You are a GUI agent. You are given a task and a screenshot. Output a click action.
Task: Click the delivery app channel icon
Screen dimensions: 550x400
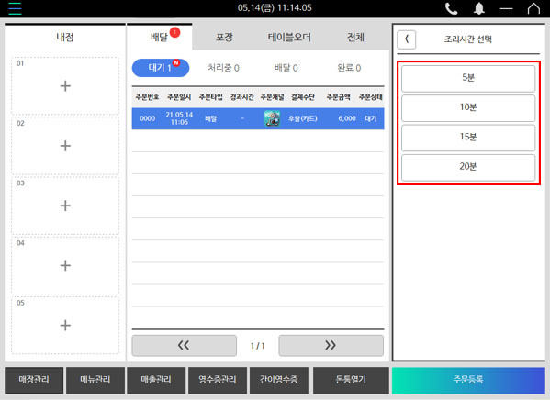pyautogui.click(x=272, y=118)
